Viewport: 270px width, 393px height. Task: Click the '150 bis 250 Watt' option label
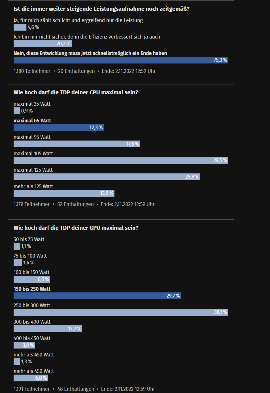pos(32,289)
